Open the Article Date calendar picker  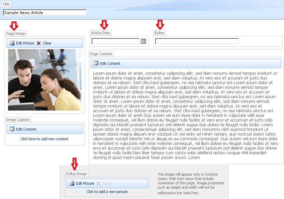143,41
